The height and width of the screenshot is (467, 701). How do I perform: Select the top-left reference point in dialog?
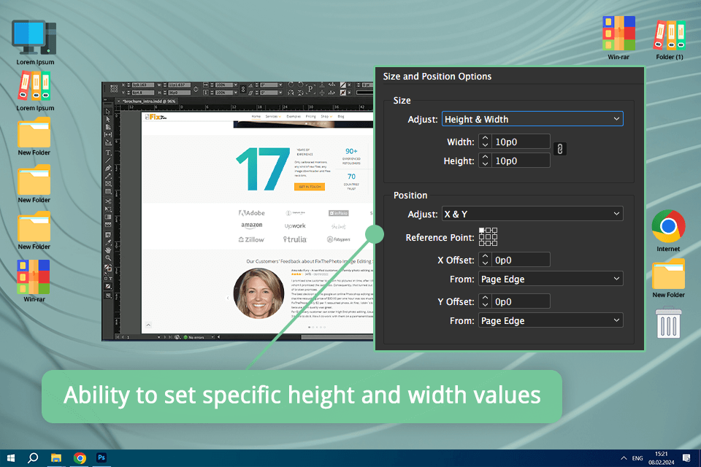pyautogui.click(x=481, y=231)
